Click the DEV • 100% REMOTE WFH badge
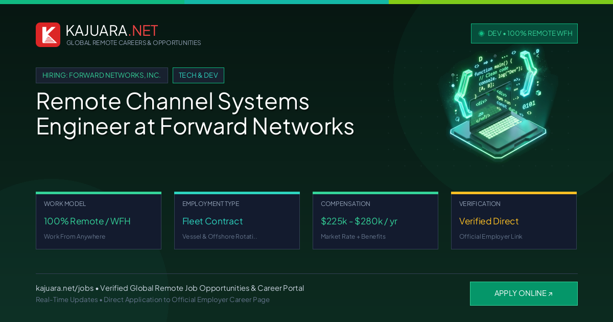 (524, 33)
